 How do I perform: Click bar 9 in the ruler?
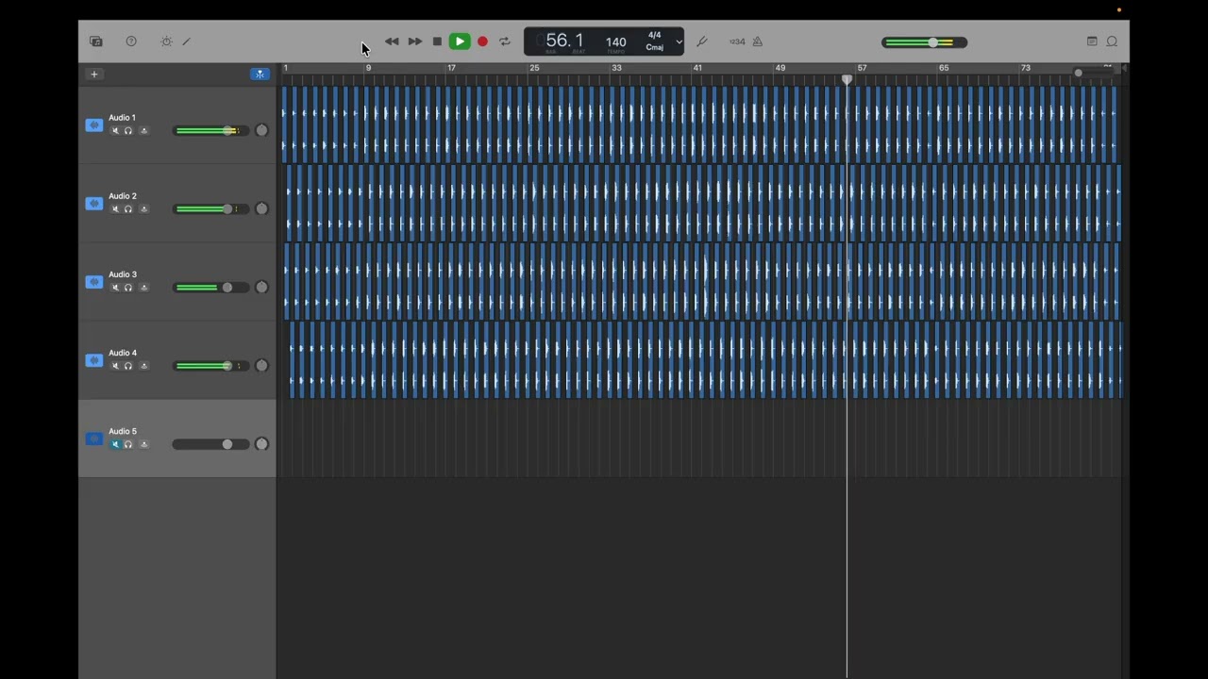tap(368, 68)
